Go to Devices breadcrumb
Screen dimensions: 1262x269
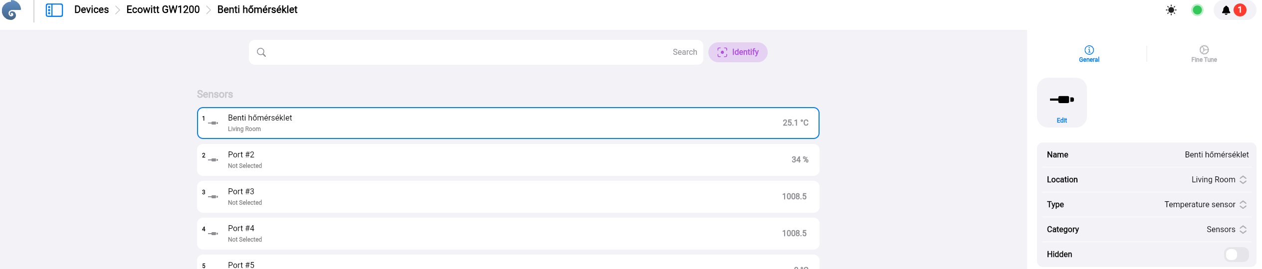[x=91, y=10]
